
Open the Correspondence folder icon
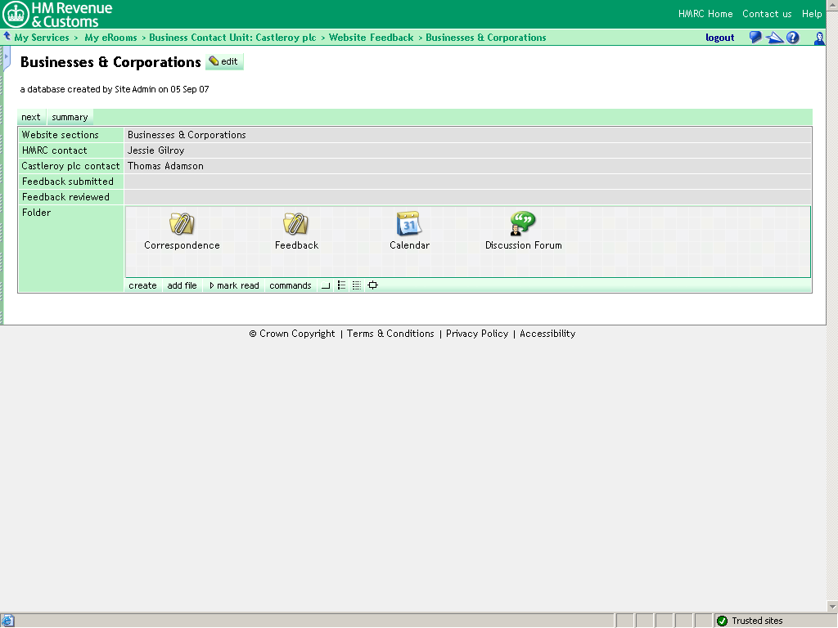point(182,223)
